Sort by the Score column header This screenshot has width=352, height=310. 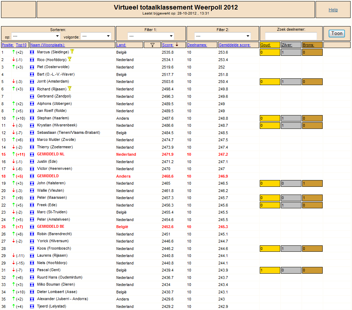point(168,45)
